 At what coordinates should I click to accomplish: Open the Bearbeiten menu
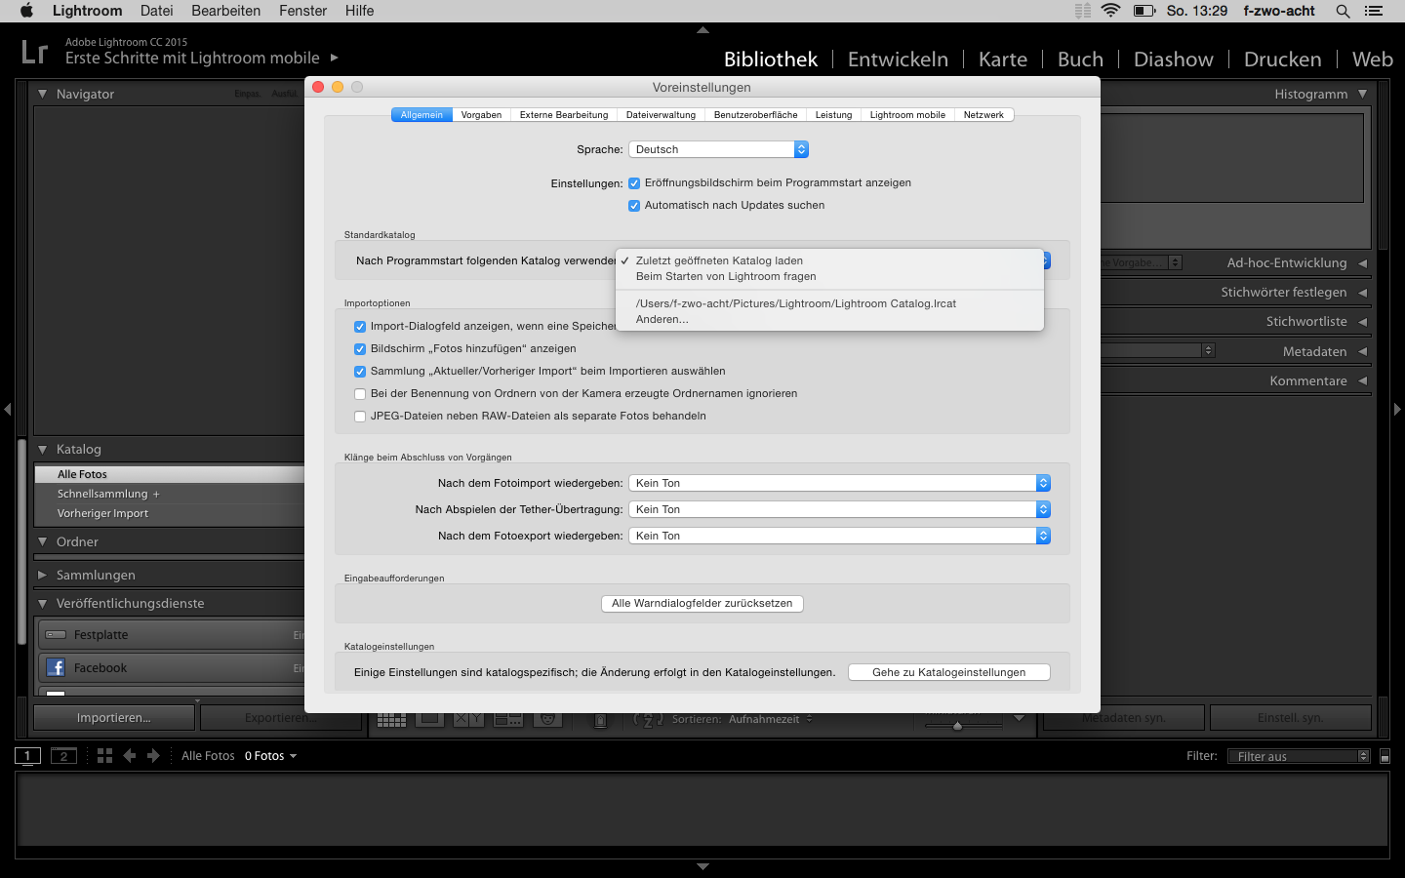click(225, 11)
